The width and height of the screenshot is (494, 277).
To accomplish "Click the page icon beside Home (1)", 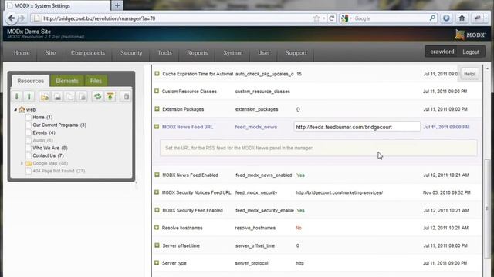I will pos(29,117).
